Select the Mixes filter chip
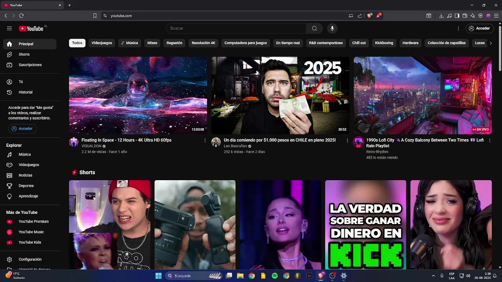Screen dimensions: 502x282 pyautogui.click(x=152, y=43)
